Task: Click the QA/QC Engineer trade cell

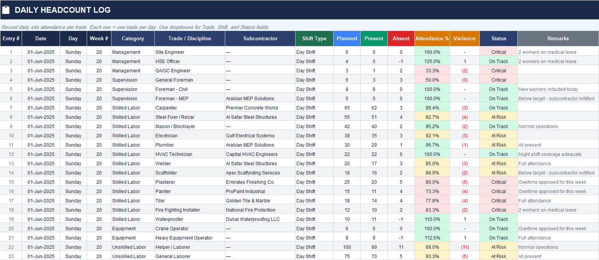Action: click(x=190, y=71)
